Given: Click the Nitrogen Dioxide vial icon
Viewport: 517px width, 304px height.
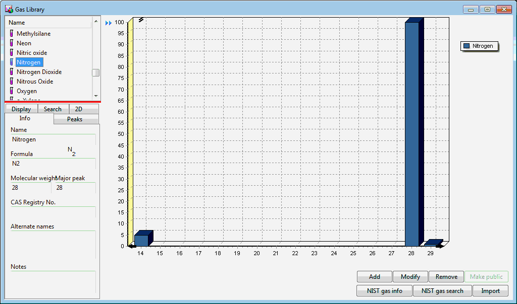Looking at the screenshot, I should point(11,72).
